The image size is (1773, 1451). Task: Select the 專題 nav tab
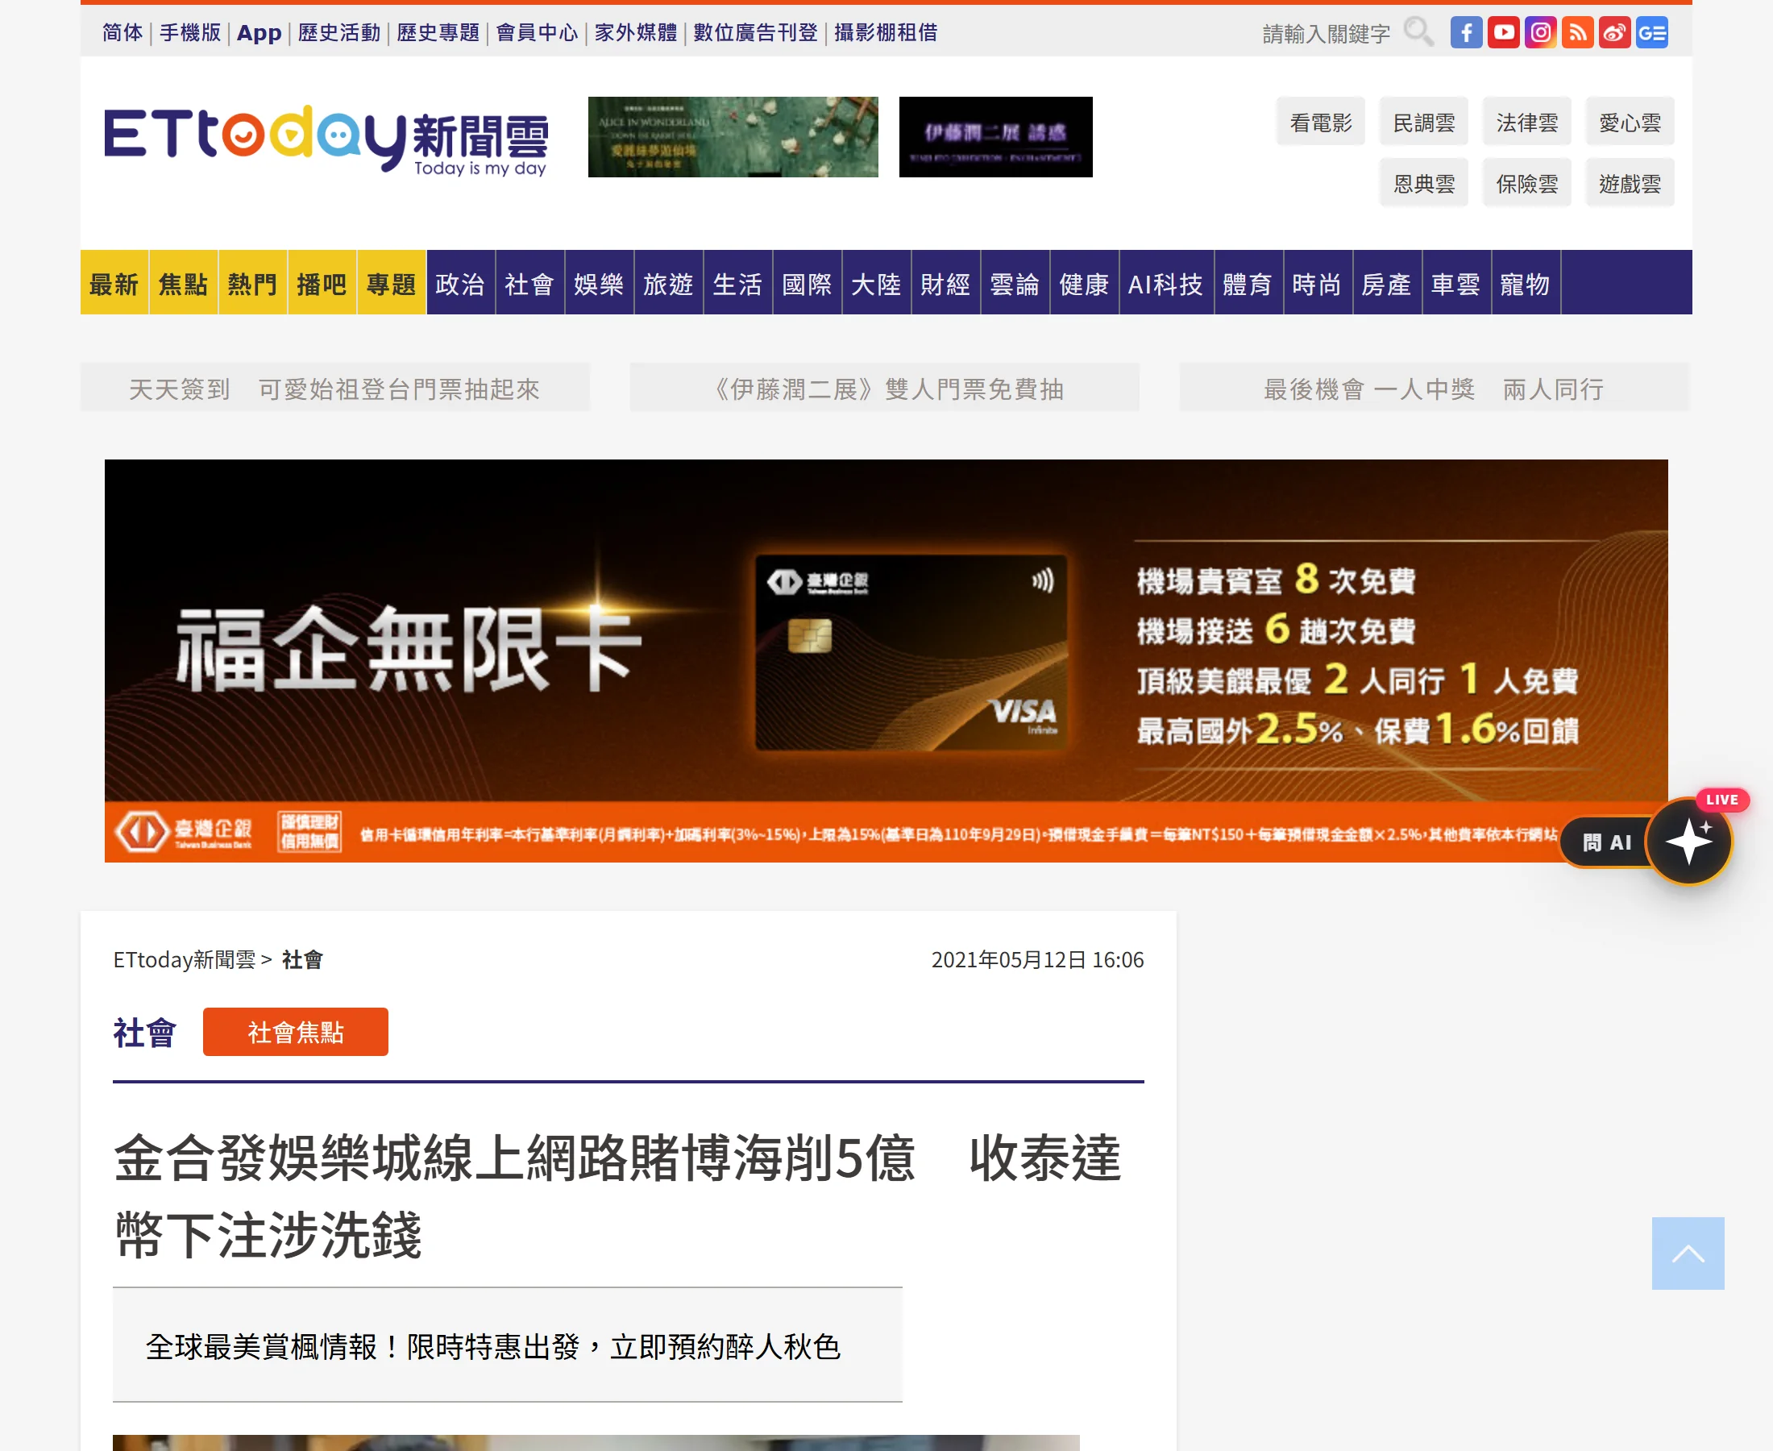pyautogui.click(x=392, y=283)
